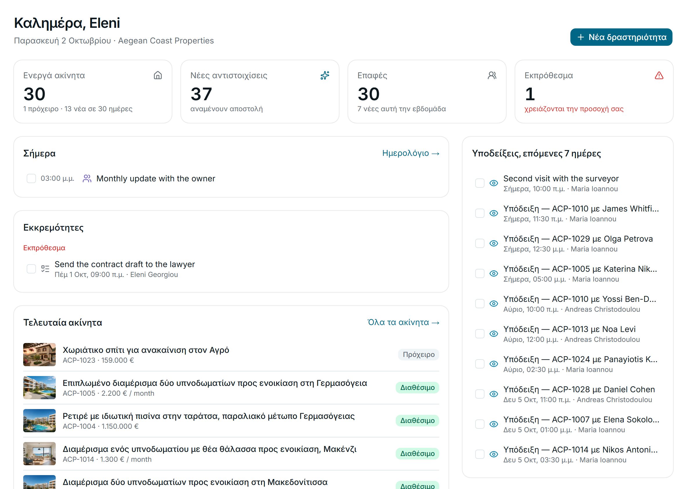Click thumbnail of ACP-1023 village house
The image size is (687, 489).
39,354
